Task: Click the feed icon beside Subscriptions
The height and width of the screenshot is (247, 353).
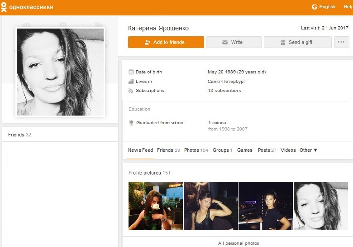Action: pos(131,91)
